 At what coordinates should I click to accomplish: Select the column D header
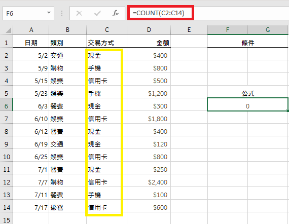pos(149,30)
